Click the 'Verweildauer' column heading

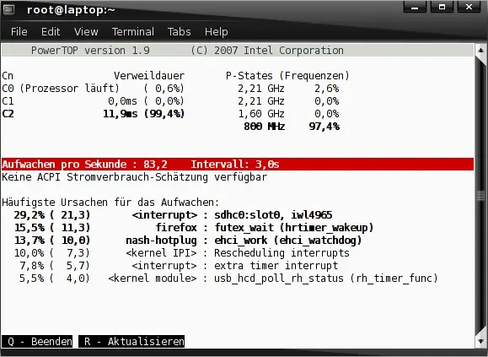(149, 76)
